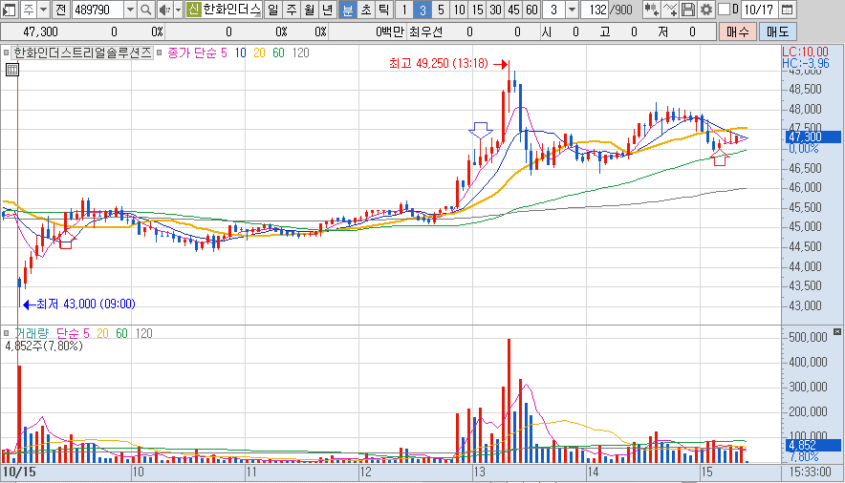The width and height of the screenshot is (845, 483).
Task: Click the MA 20 legend number
Action: [259, 52]
